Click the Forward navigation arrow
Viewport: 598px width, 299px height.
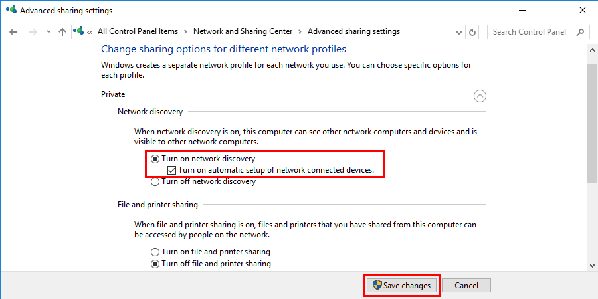(33, 32)
